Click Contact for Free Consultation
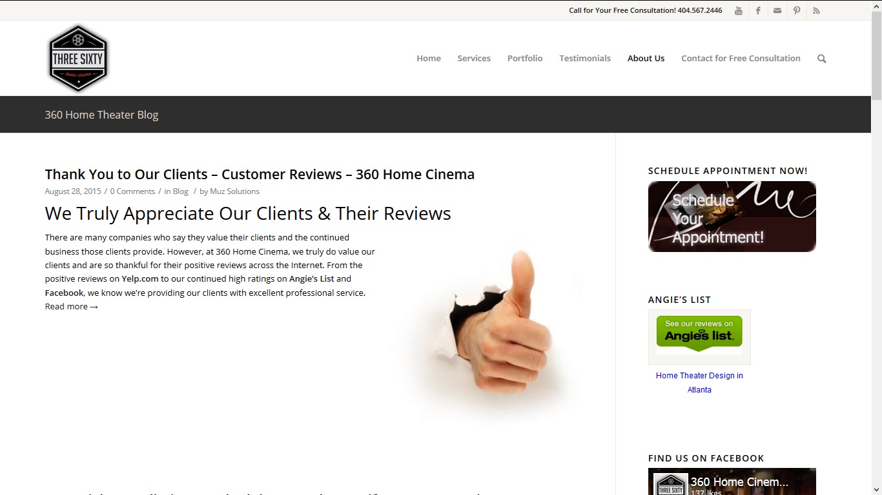Viewport: 882px width, 495px height. point(741,58)
